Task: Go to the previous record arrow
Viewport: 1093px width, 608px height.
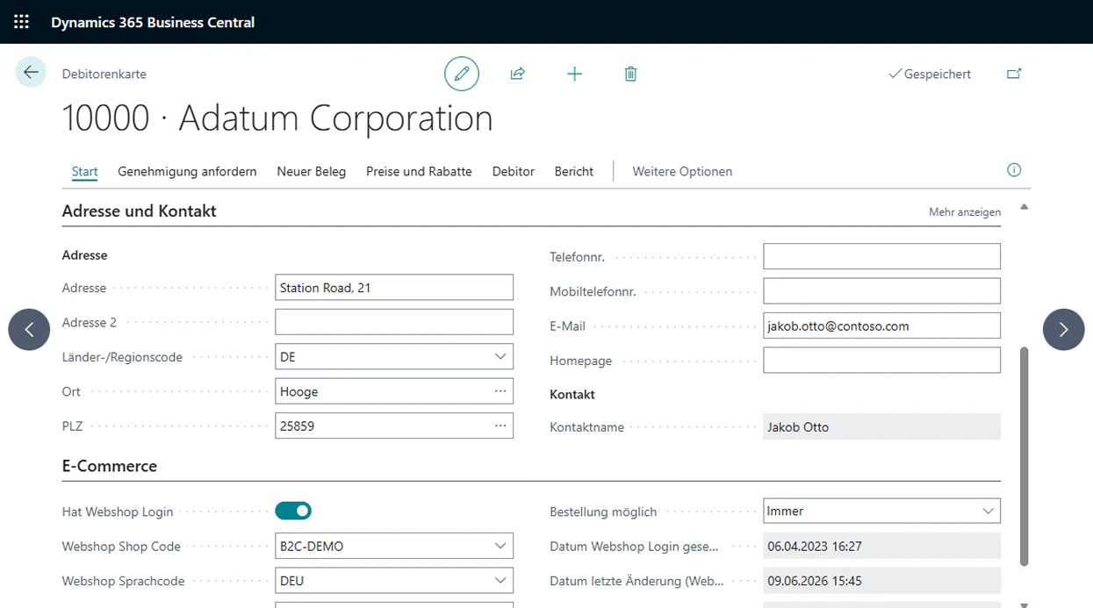Action: point(29,330)
